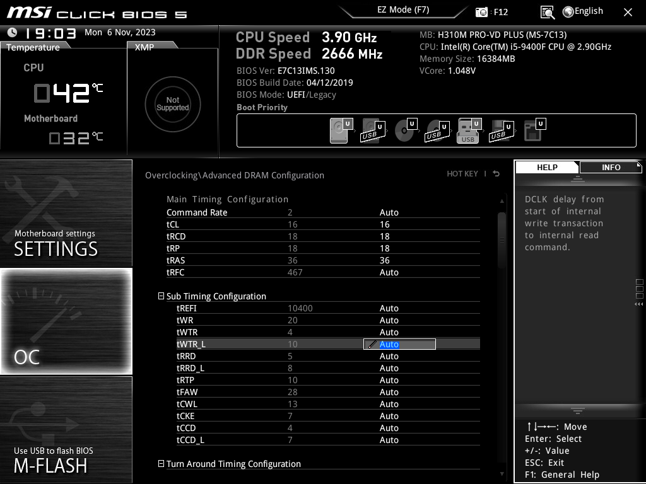
Task: Edit the tRAS value field showing 36
Action: (384, 260)
